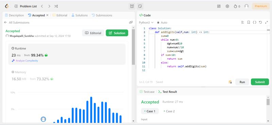Expand code editor to fullscreen
This screenshot has width=272, height=125.
pos(267,22)
